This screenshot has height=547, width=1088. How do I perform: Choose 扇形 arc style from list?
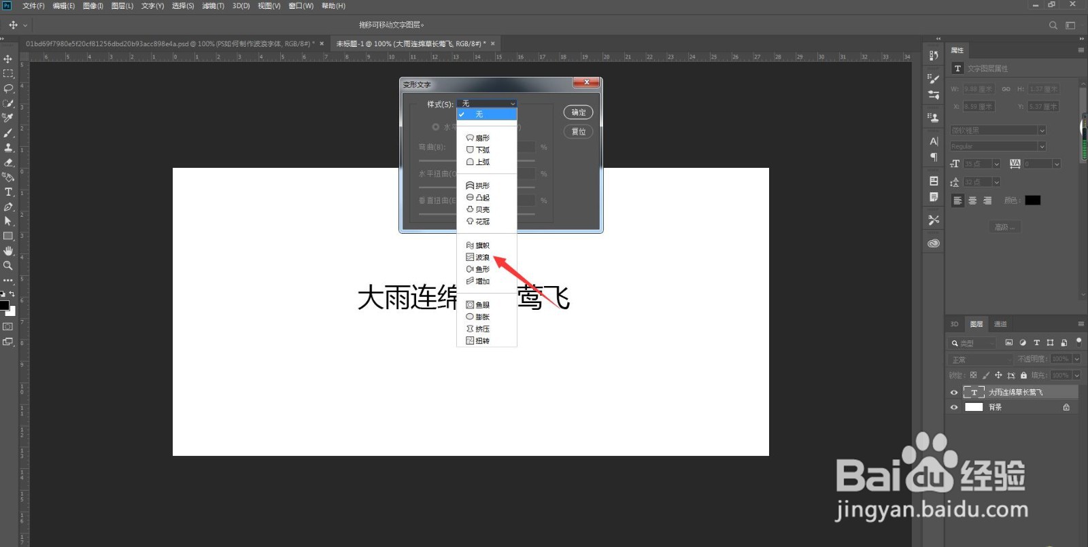pos(478,138)
